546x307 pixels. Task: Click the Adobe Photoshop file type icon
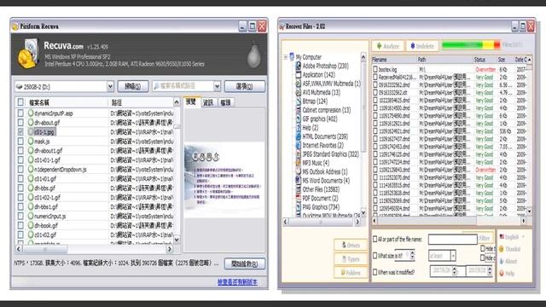pyautogui.click(x=298, y=66)
